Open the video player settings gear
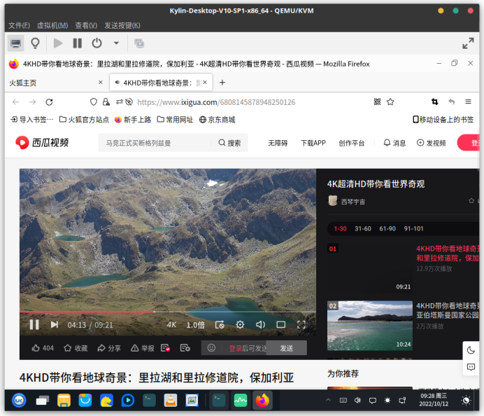Viewport: 484px width, 416px height. [240, 324]
